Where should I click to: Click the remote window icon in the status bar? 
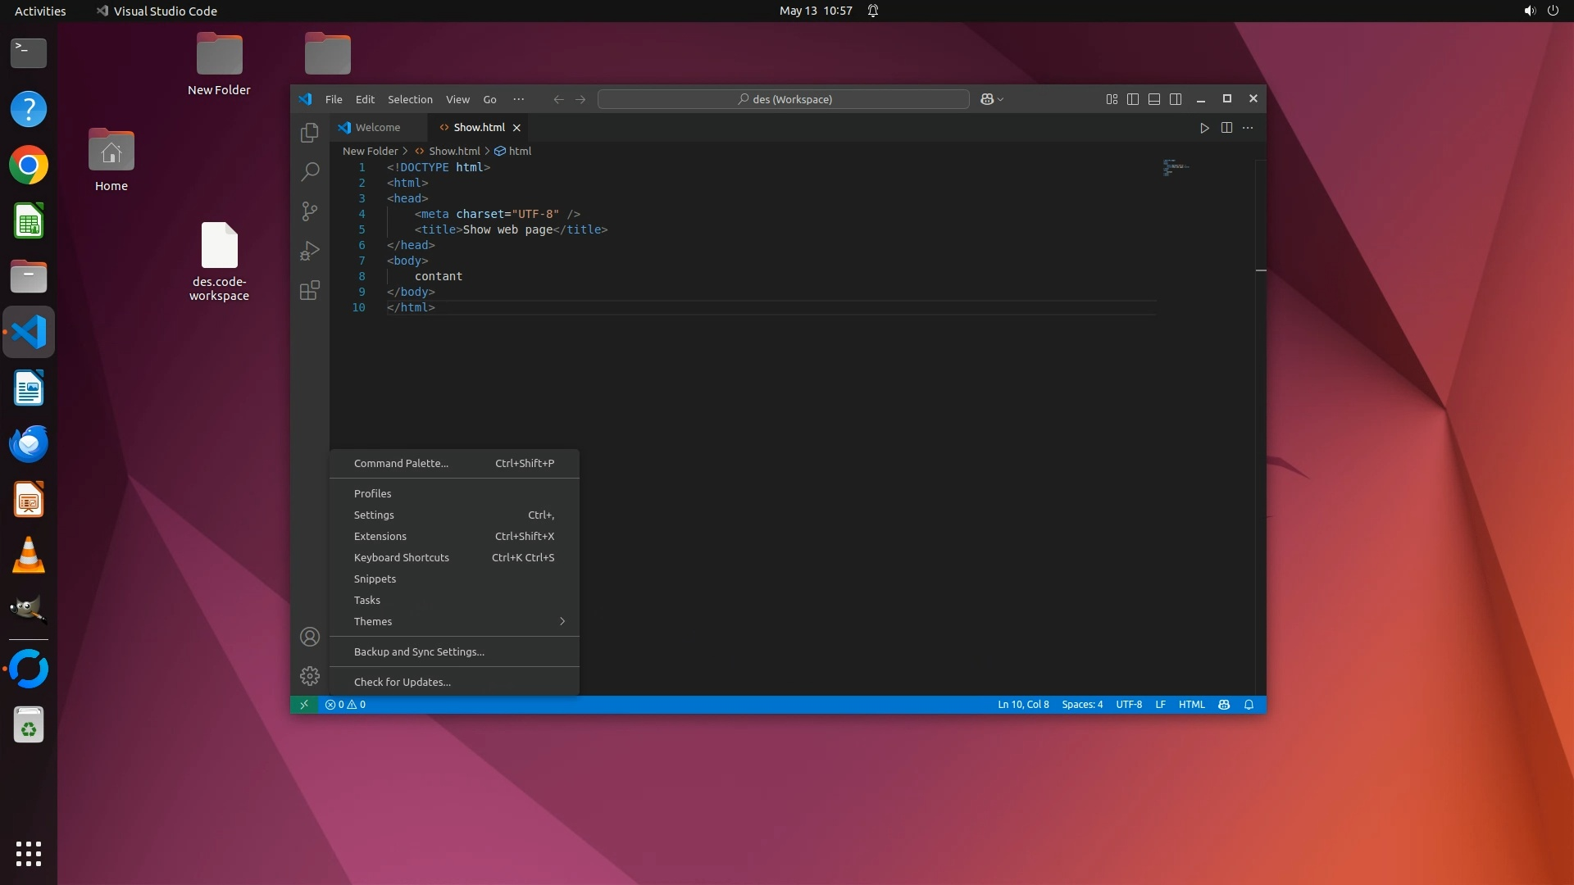304,705
